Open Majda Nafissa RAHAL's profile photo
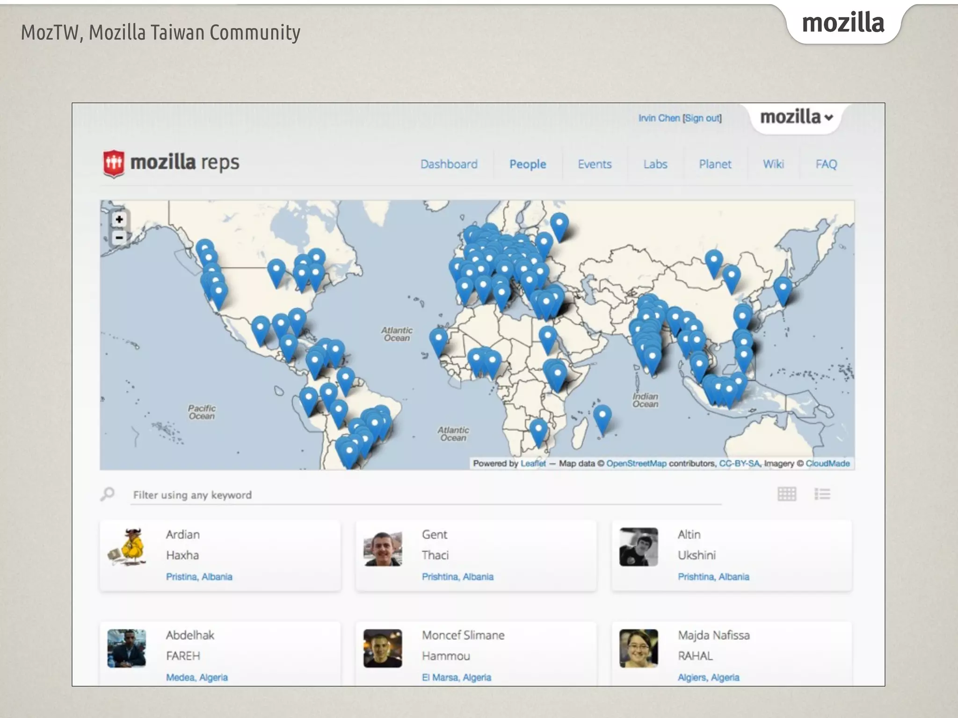Viewport: 958px width, 718px height. [639, 648]
